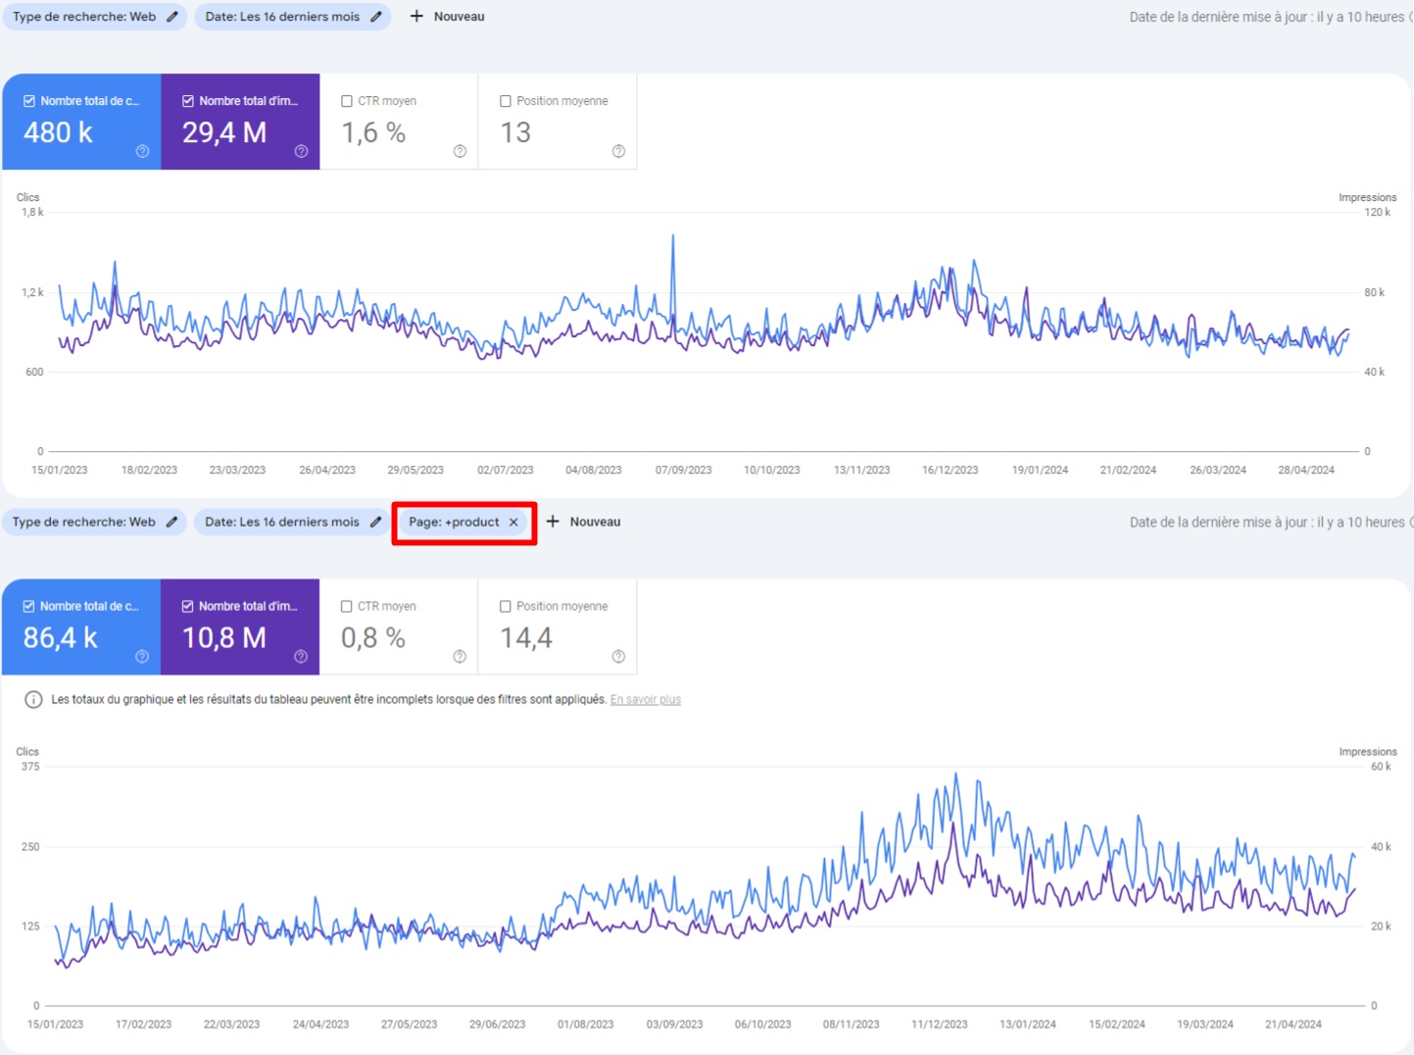The image size is (1414, 1055).
Task: Edit the top 'Type de recherche: Web' pencil icon
Action: click(x=172, y=17)
